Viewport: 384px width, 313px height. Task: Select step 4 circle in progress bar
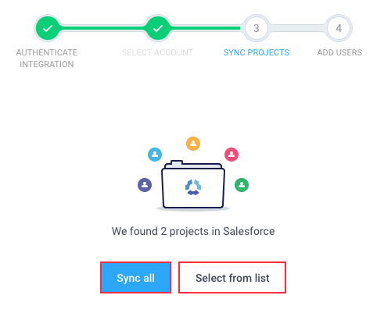(339, 28)
